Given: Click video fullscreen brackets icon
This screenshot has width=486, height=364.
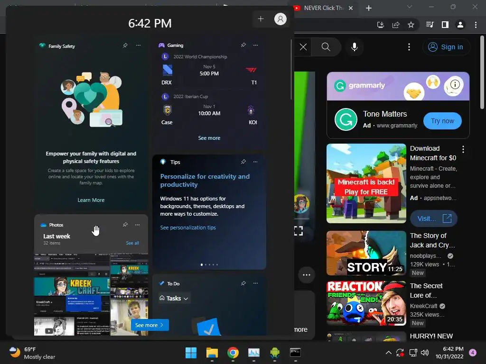Looking at the screenshot, I should (x=298, y=231).
